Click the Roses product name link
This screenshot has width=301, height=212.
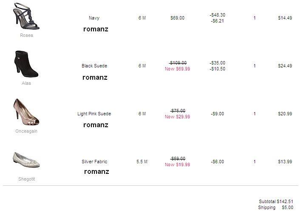(x=26, y=35)
